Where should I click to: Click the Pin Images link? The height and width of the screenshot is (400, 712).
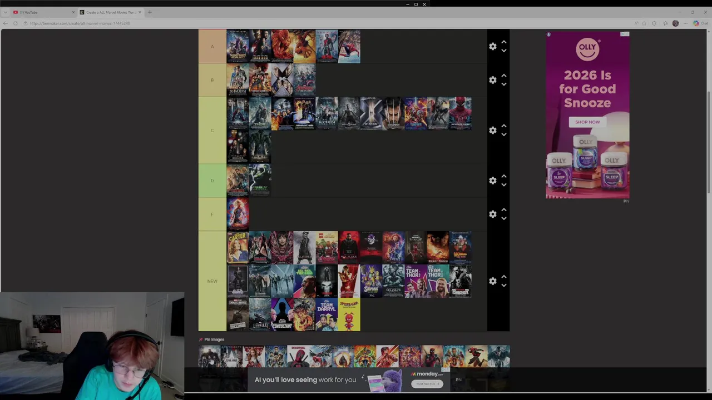(x=214, y=339)
